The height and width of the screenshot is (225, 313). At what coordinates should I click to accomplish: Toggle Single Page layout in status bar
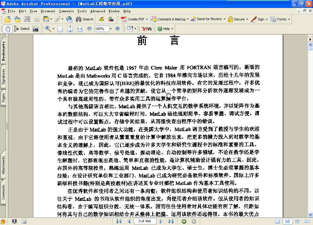(x=278, y=221)
